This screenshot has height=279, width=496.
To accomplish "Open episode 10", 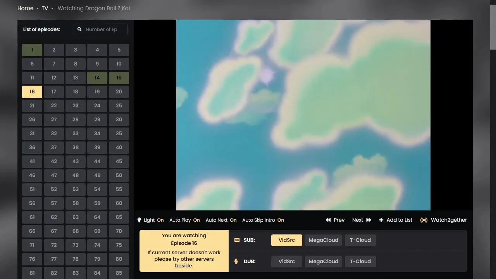I will 119,64.
